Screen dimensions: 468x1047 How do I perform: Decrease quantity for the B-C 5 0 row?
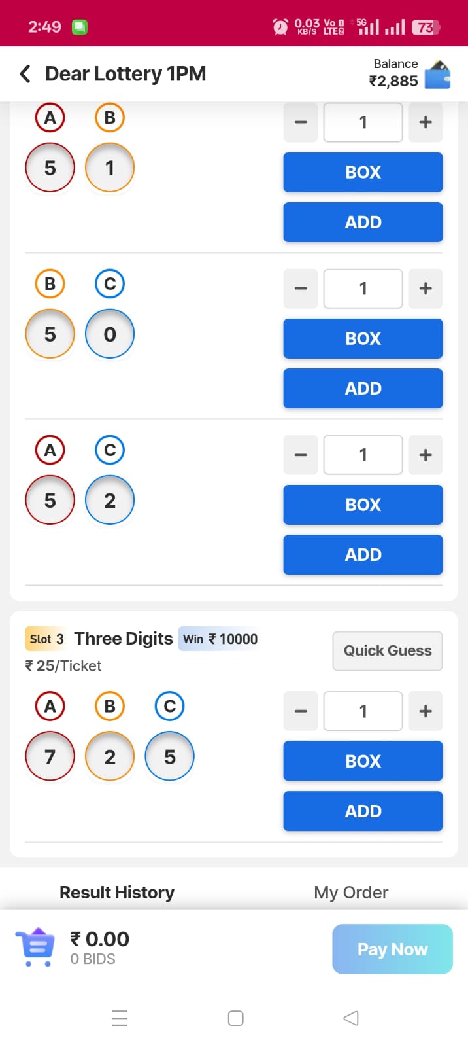[x=301, y=289]
